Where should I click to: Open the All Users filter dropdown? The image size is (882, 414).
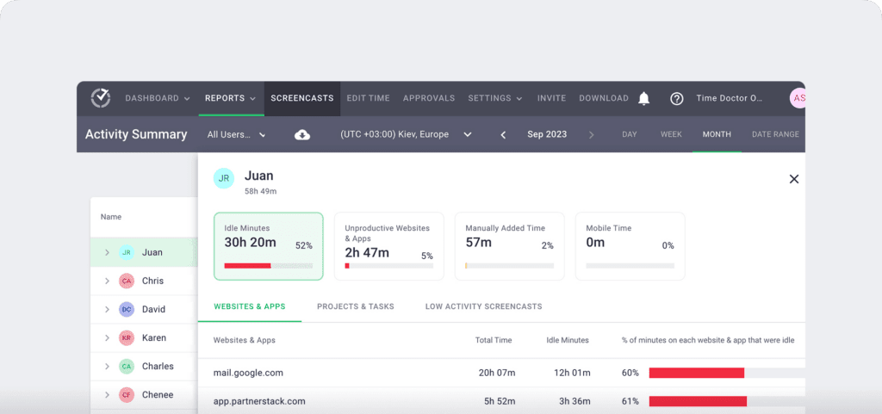237,135
